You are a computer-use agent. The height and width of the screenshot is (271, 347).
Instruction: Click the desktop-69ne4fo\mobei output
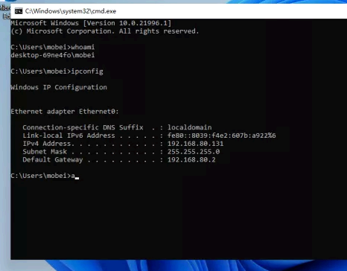coord(53,55)
